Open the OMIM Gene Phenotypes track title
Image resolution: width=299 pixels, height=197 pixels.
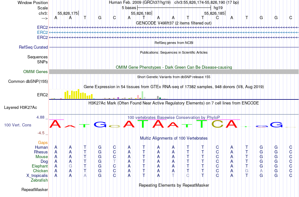click(174, 67)
